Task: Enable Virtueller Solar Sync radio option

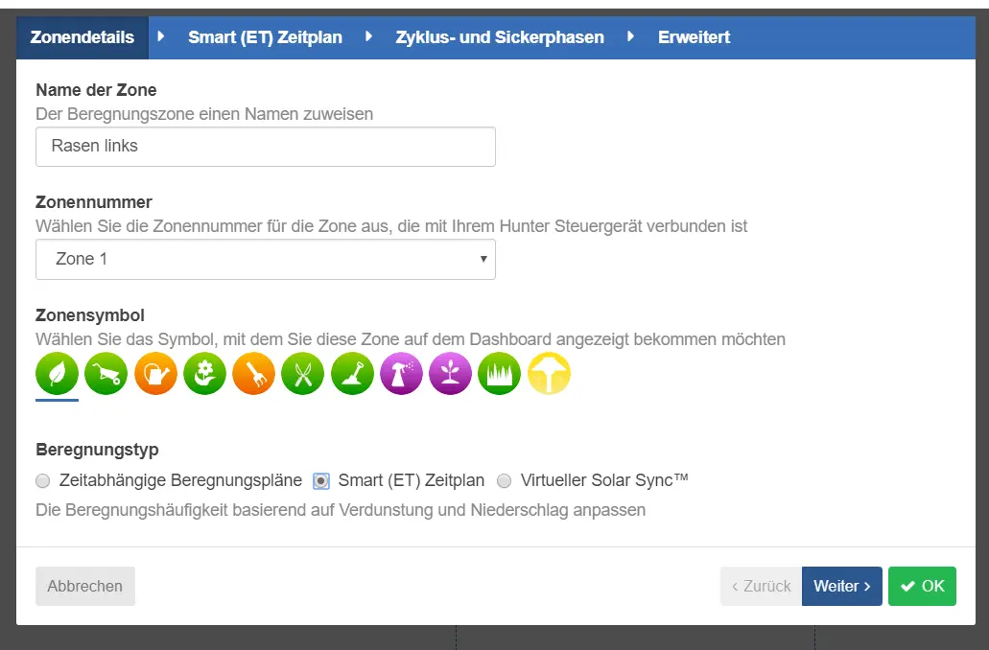Action: [504, 481]
